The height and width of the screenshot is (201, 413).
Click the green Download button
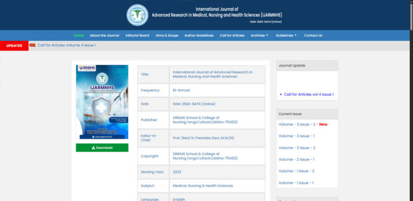102,148
